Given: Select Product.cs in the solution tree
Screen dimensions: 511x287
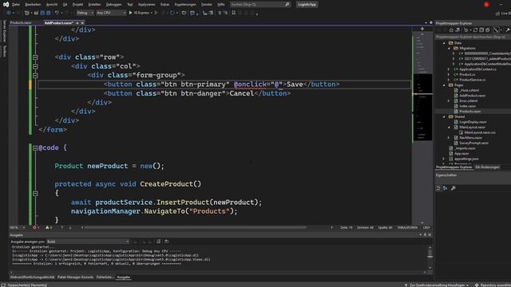Looking at the screenshot, I should tap(467, 74).
